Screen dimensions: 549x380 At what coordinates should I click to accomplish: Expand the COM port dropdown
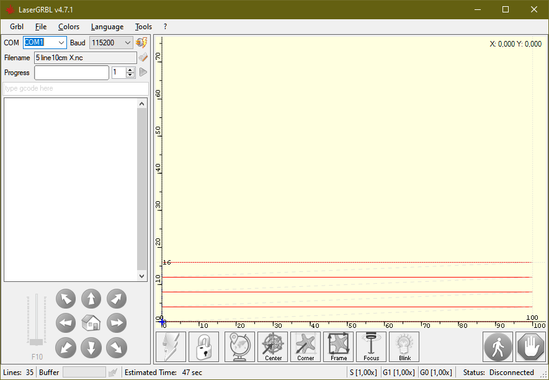pos(61,43)
